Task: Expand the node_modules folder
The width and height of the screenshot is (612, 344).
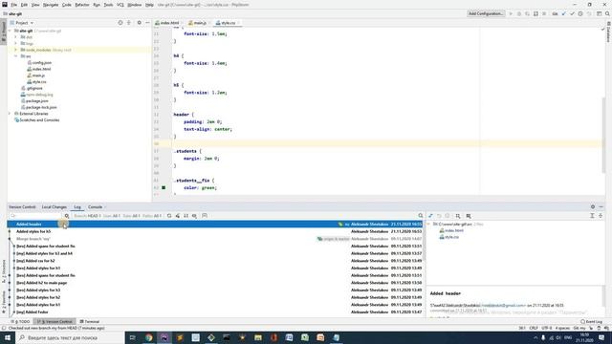Action: tap(15, 50)
